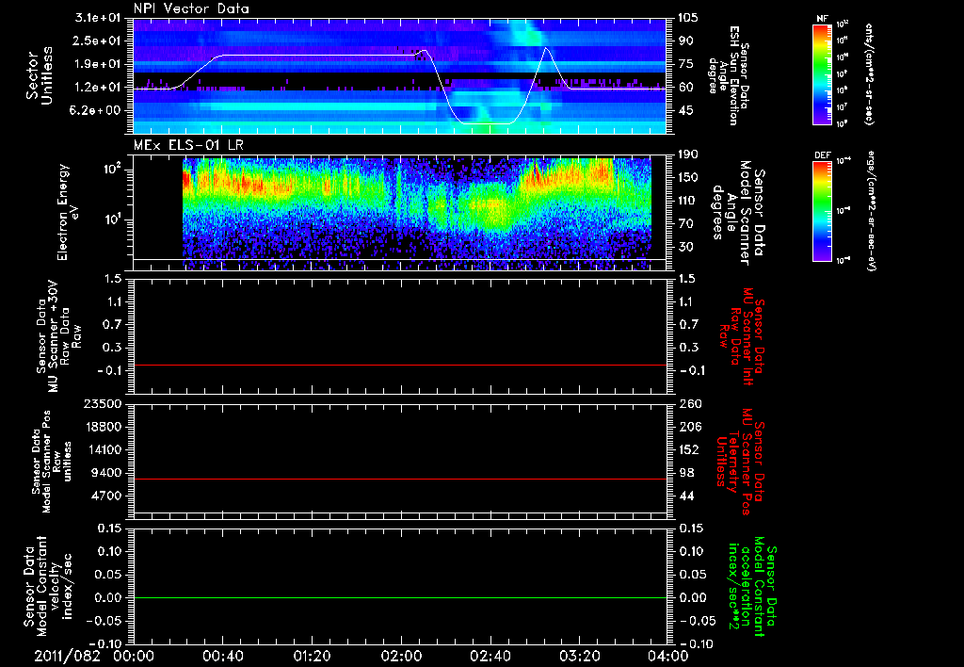Click the 'cnts/(cm**2-sr-sec)' units label
The image size is (964, 667).
pyautogui.click(x=869, y=73)
